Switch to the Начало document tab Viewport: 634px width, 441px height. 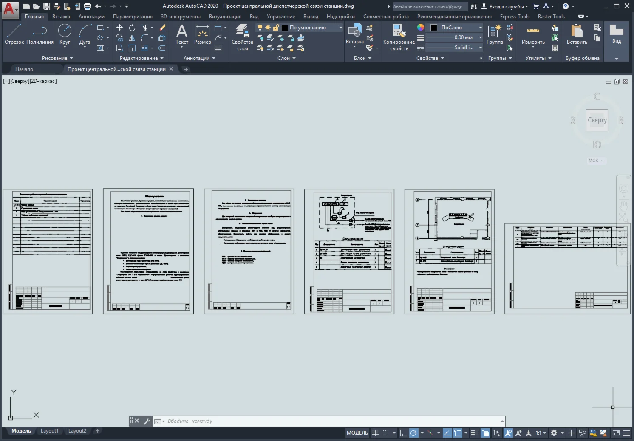24,69
